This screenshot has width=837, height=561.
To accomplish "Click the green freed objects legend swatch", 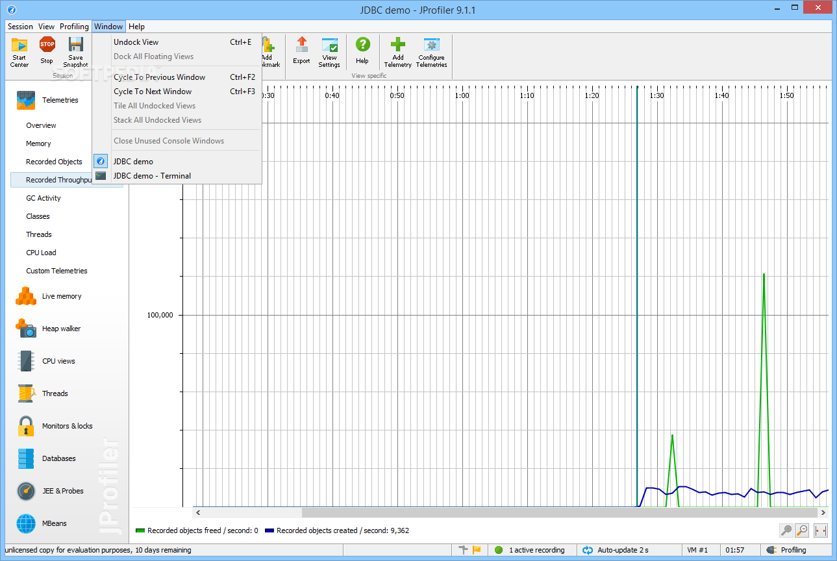I will pos(140,530).
